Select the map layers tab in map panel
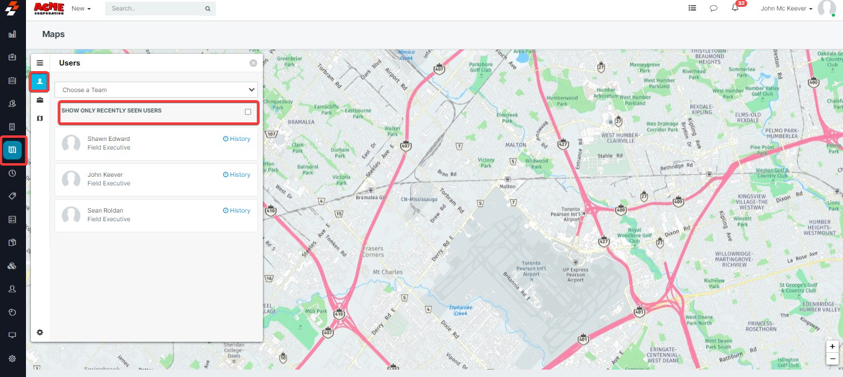 [40, 118]
